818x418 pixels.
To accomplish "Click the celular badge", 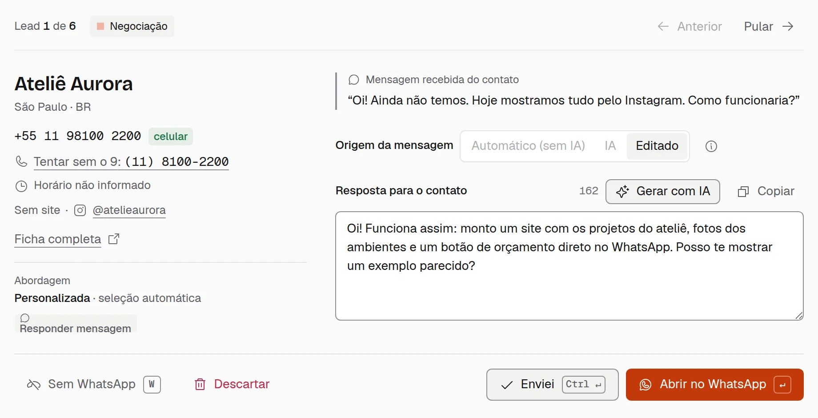I will (171, 137).
